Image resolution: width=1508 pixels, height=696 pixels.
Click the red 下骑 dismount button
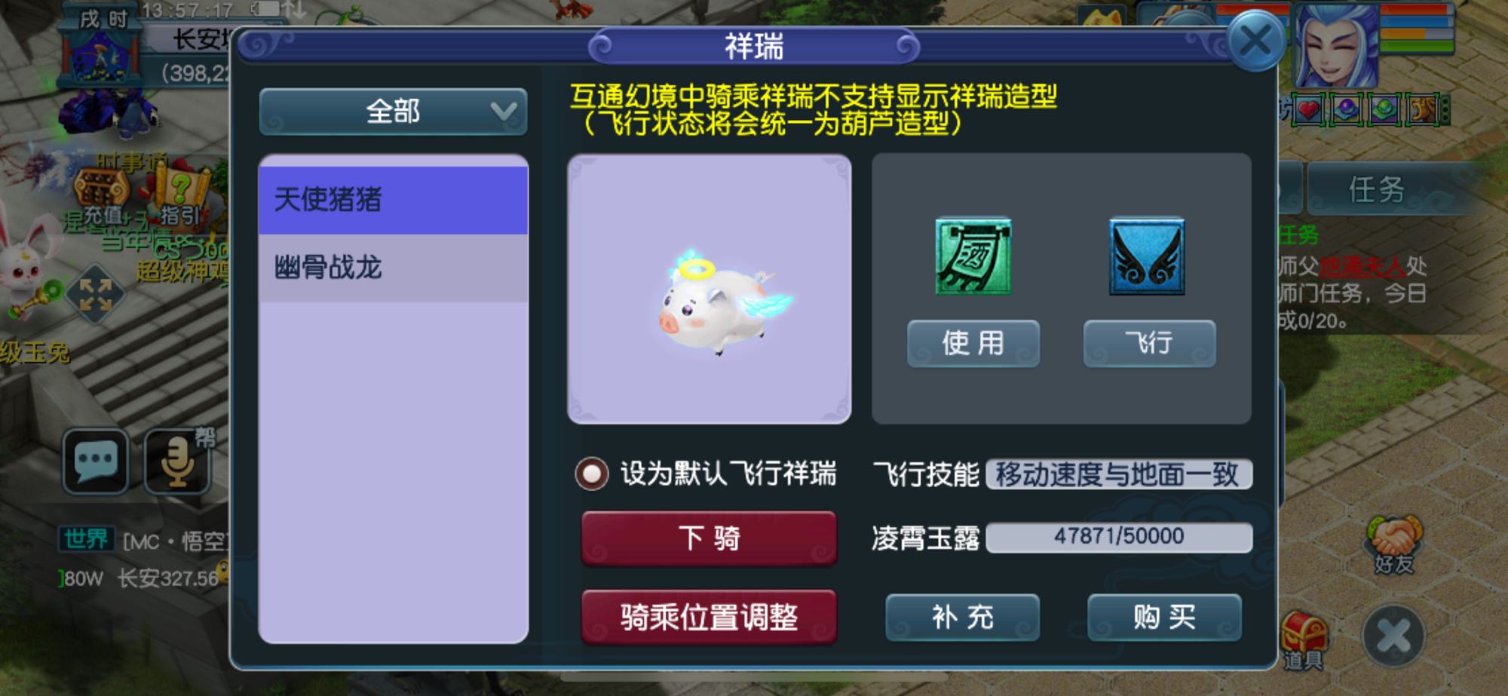[710, 538]
